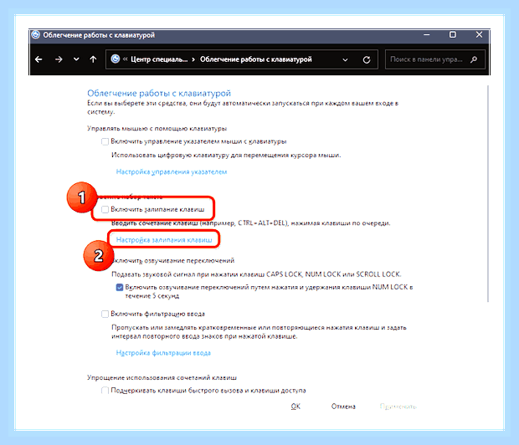Go forward with the right arrow
The height and width of the screenshot is (445, 519).
point(59,59)
